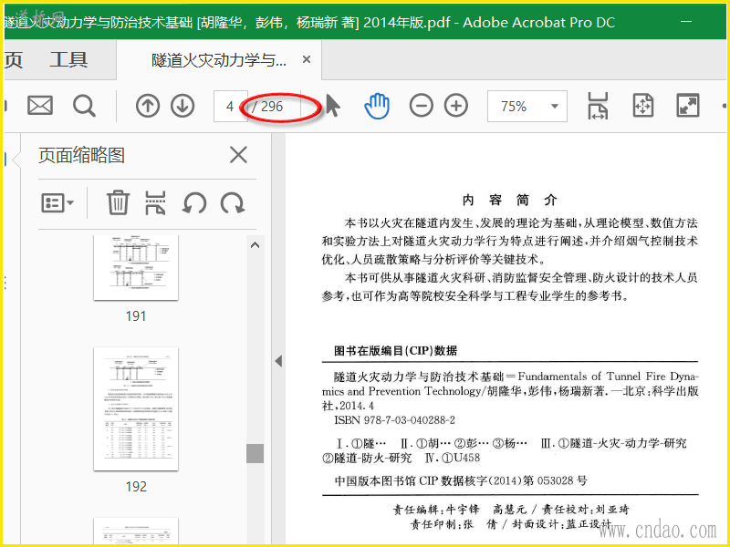Click the fit width scrolling icon
The width and height of the screenshot is (730, 547).
point(598,106)
